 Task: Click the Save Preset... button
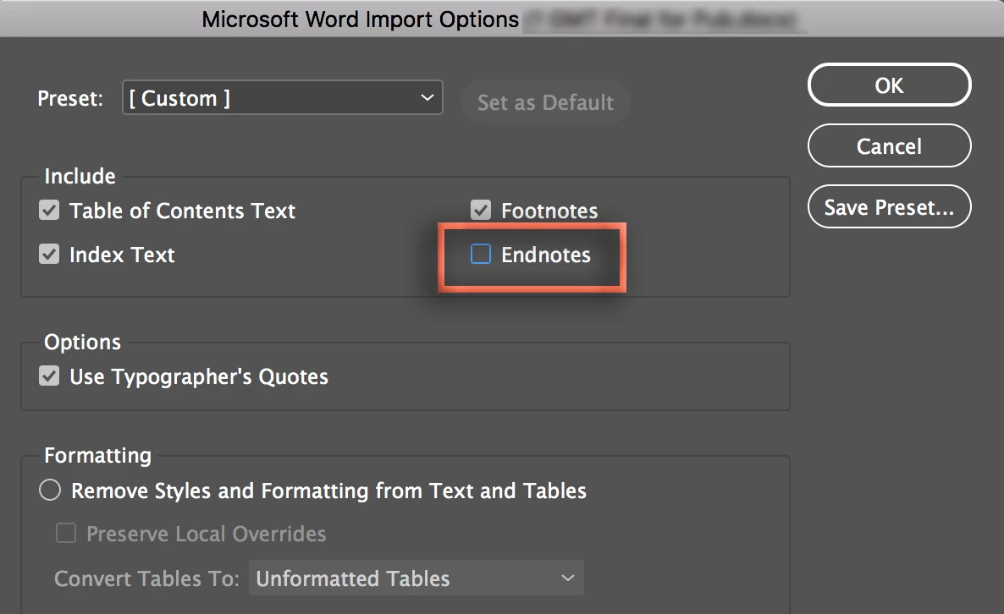point(889,207)
